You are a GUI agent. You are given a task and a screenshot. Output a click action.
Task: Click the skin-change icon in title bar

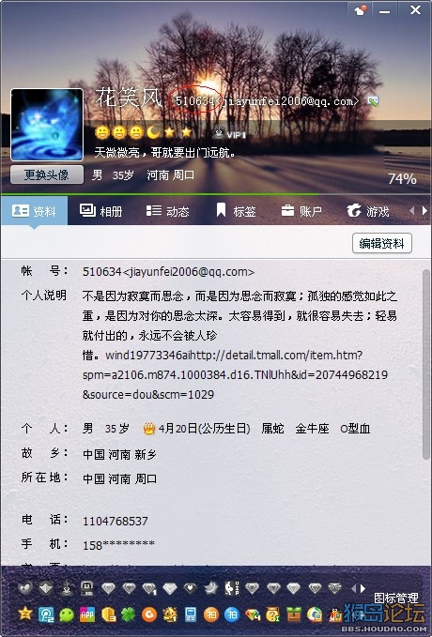point(361,10)
